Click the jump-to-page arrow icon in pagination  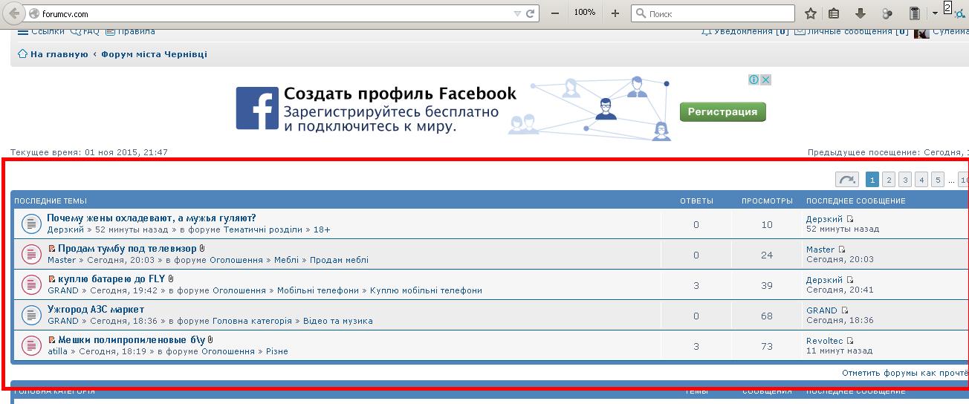tap(846, 180)
